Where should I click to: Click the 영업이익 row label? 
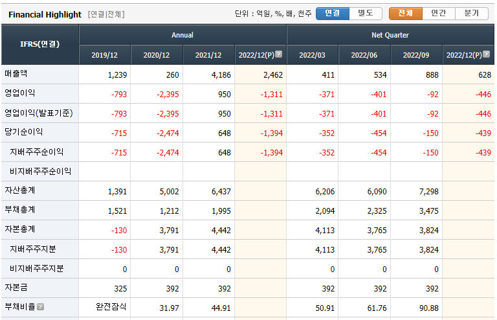point(19,93)
